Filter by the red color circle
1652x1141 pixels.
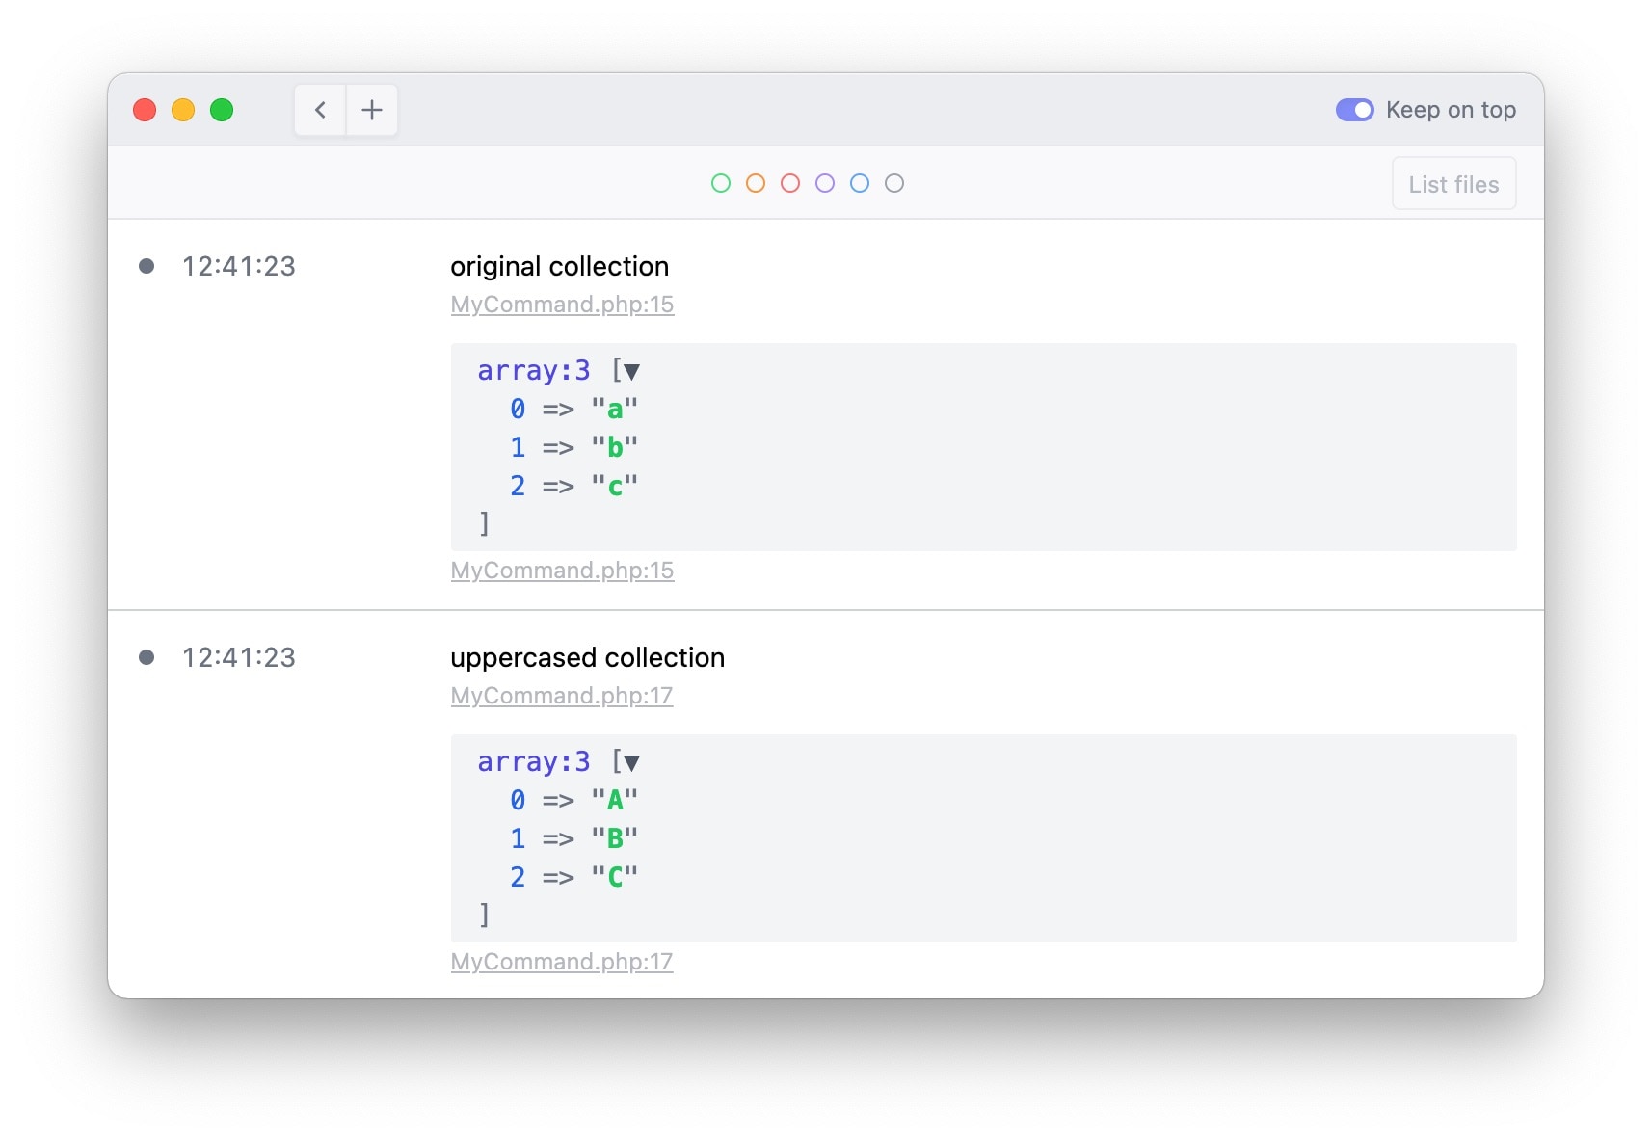click(x=790, y=183)
